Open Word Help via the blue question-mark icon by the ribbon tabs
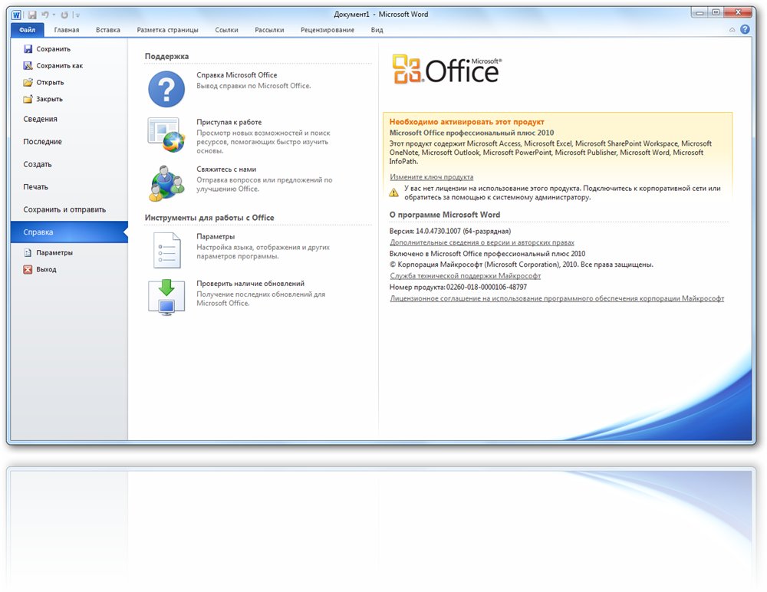Viewport: 767px width, 592px height. click(x=745, y=29)
